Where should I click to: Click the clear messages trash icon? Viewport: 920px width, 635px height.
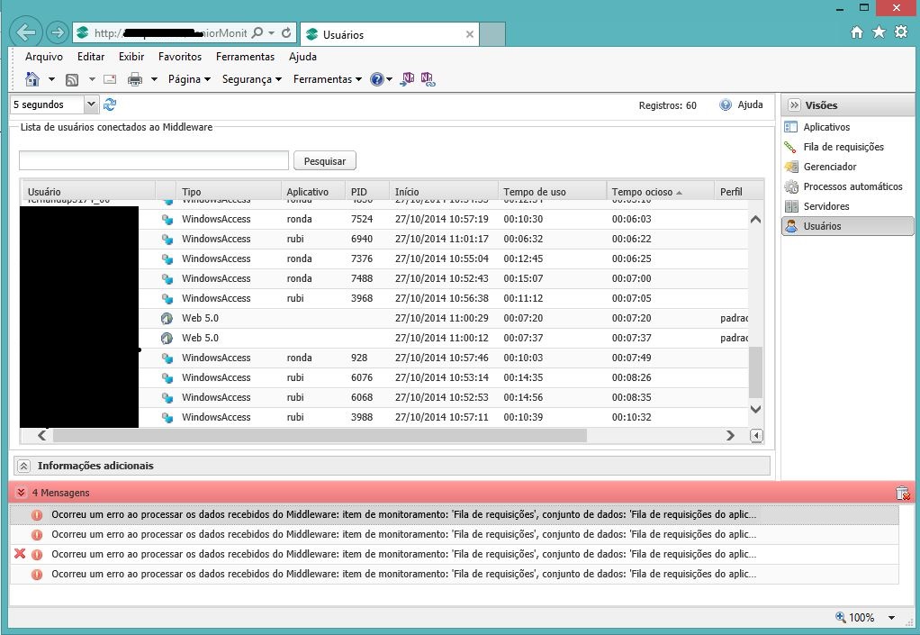(902, 493)
